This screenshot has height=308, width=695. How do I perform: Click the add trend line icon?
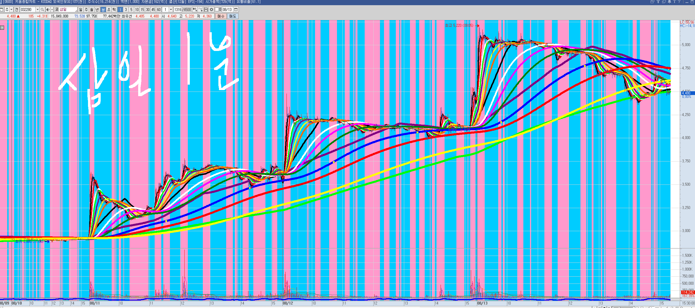[x=201, y=9]
